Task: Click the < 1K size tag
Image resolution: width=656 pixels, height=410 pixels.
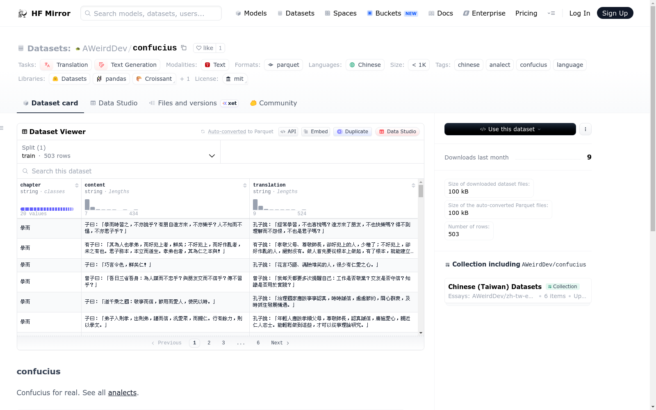Action: (x=419, y=65)
